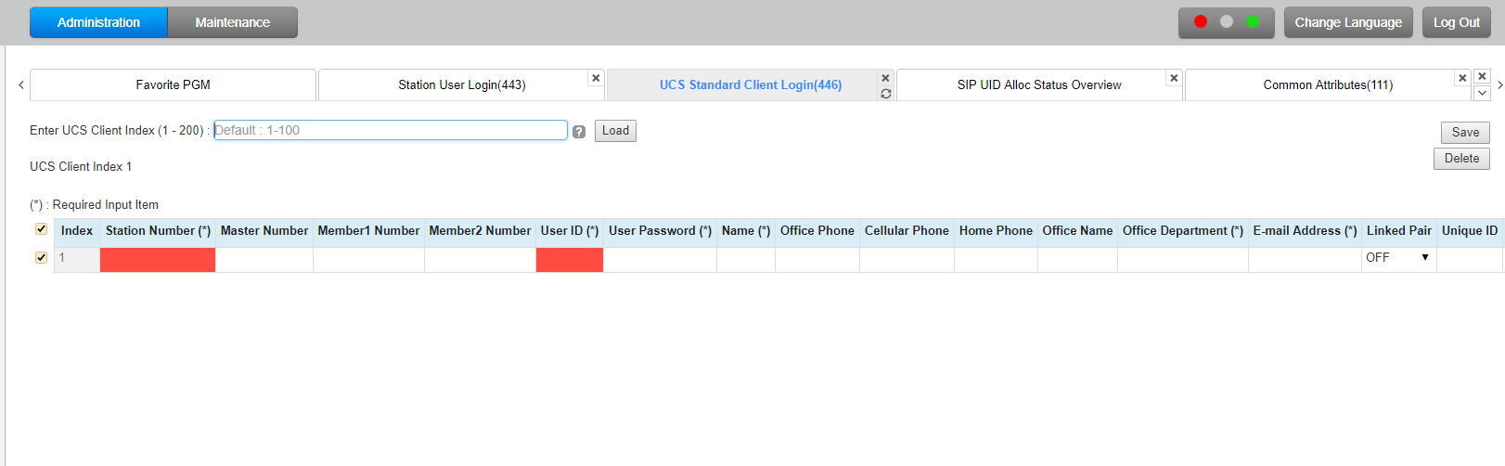Close the SIP UID Alloc Status Overview tab
This screenshot has height=466, width=1505.
pos(1174,78)
